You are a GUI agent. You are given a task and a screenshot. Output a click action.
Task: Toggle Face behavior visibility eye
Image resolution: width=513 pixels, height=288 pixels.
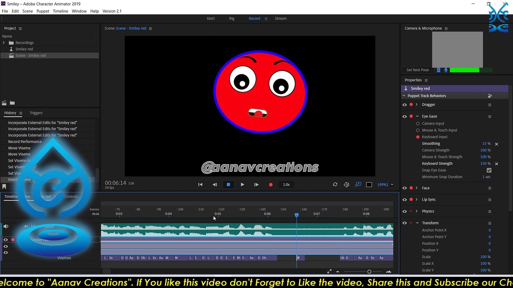point(404,188)
